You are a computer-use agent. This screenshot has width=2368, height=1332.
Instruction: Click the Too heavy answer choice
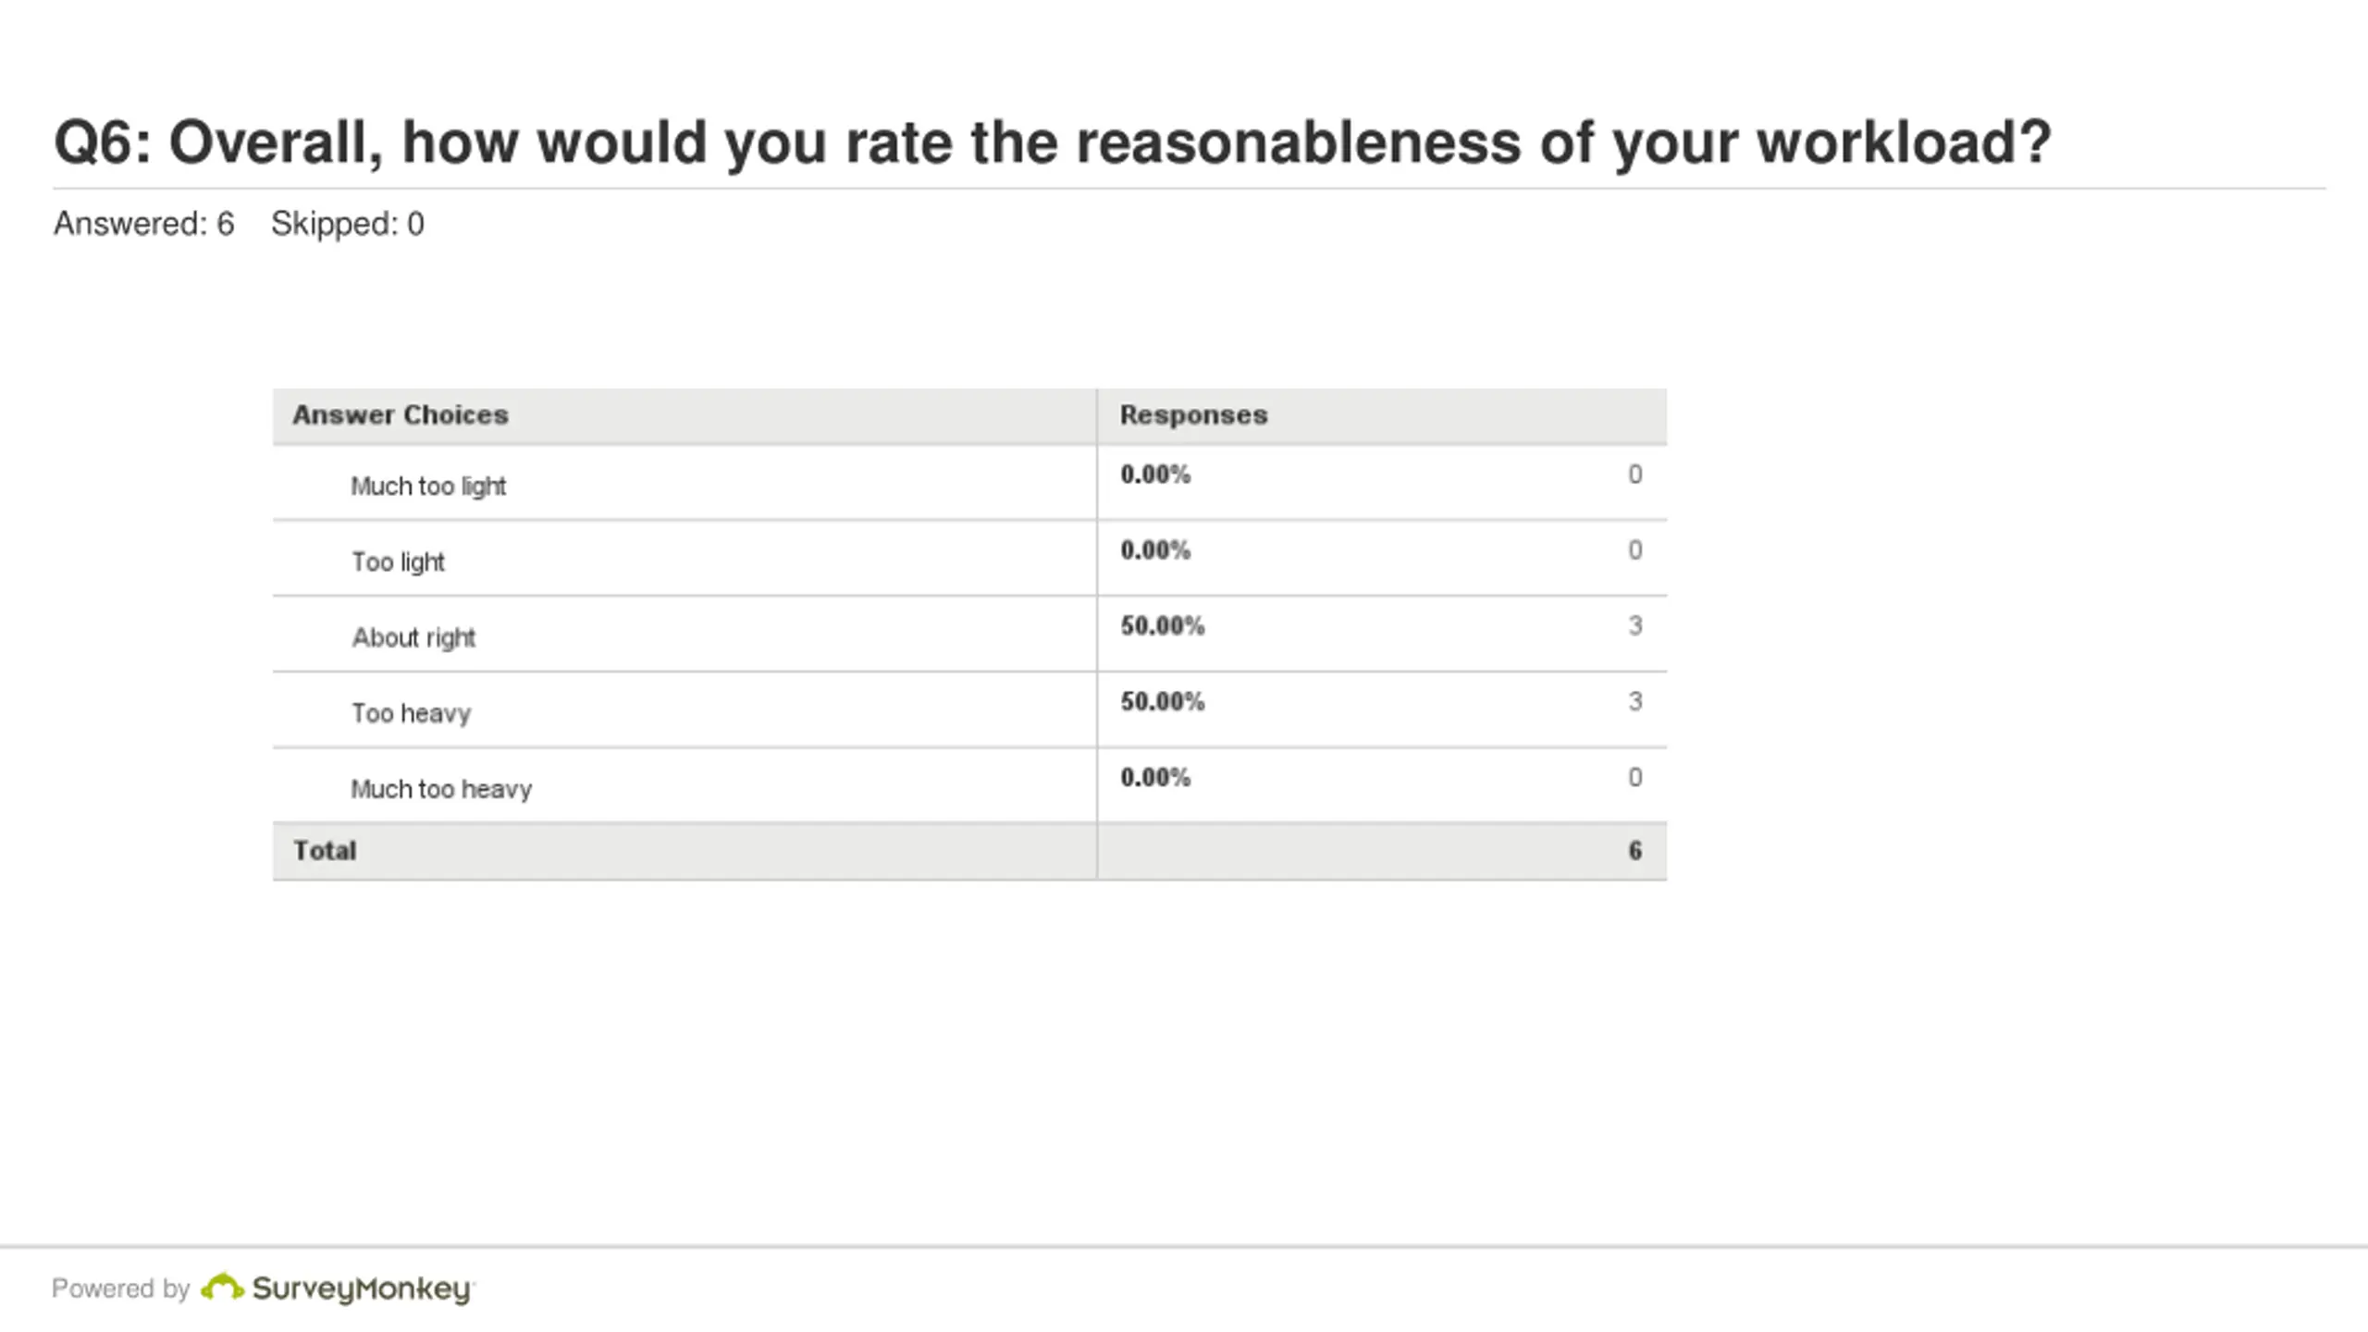(412, 714)
